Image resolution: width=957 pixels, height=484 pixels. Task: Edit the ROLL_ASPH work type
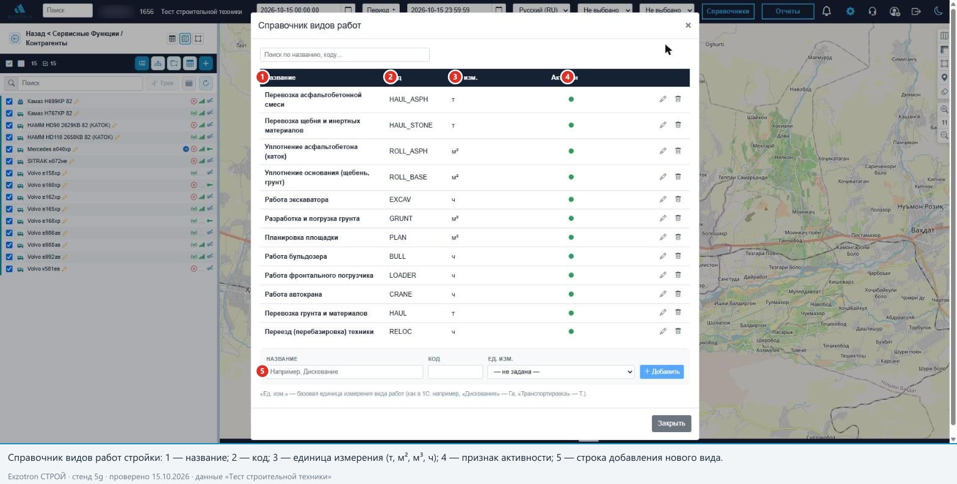point(663,151)
